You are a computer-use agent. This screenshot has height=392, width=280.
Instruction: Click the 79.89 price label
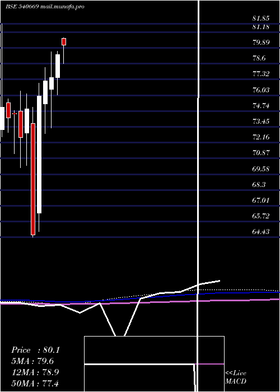pos(261,42)
